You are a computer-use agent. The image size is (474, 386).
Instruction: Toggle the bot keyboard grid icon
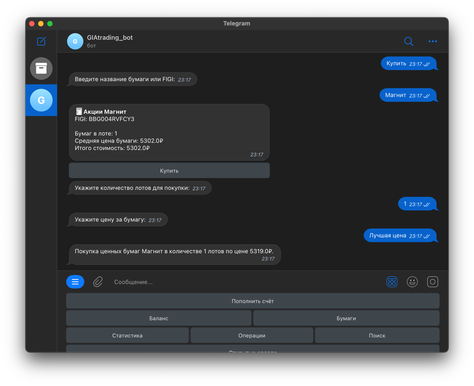(392, 282)
